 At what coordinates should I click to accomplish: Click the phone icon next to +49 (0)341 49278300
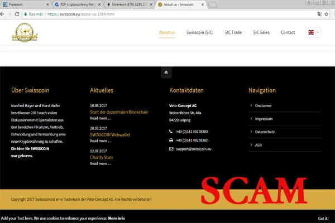[171, 132]
